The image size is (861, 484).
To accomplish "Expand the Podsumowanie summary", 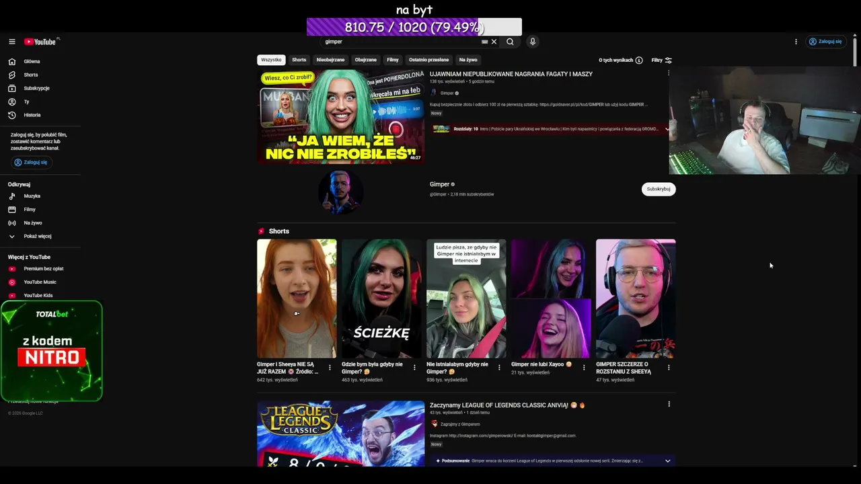I will click(x=667, y=461).
